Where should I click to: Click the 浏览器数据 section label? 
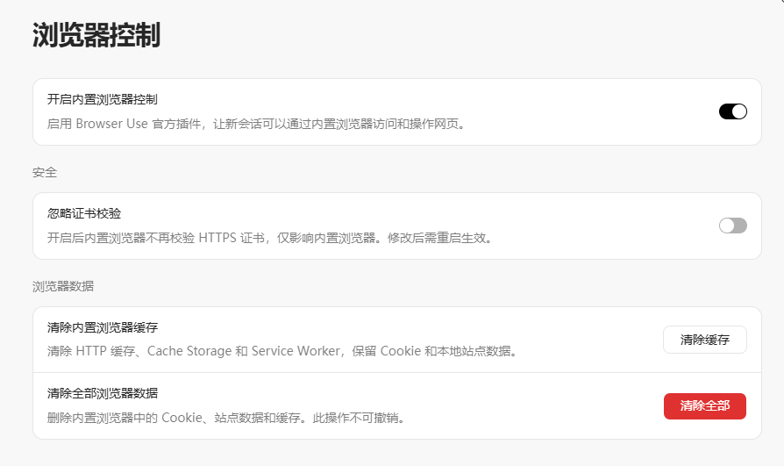point(63,286)
